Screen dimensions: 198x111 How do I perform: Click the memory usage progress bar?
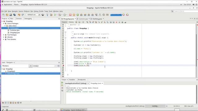coord(116,15)
